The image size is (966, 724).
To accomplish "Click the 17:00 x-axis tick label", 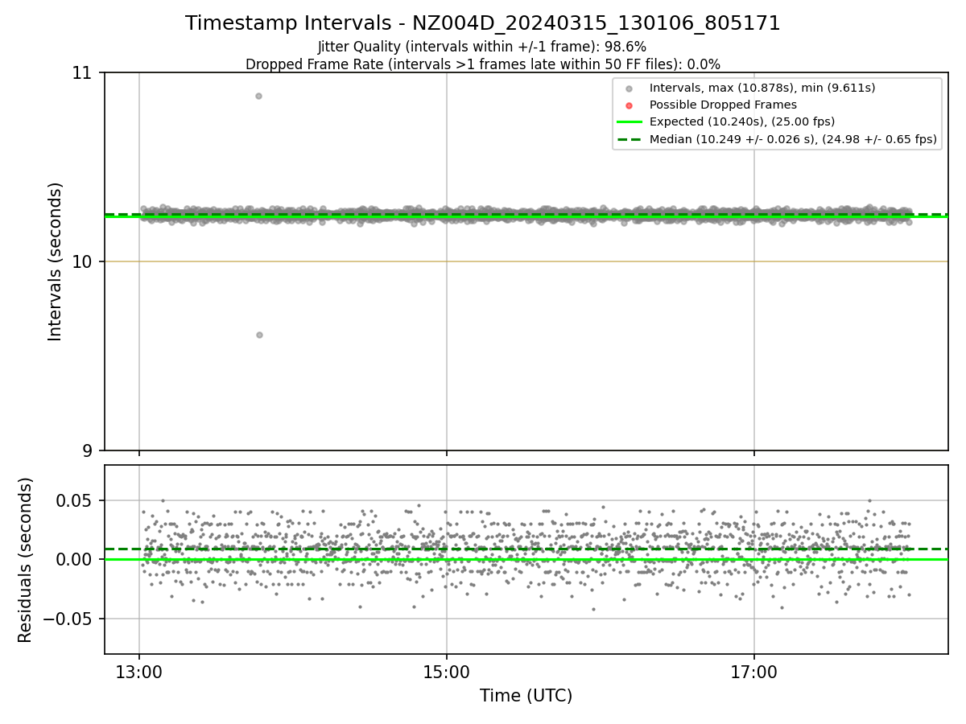I will tap(754, 672).
